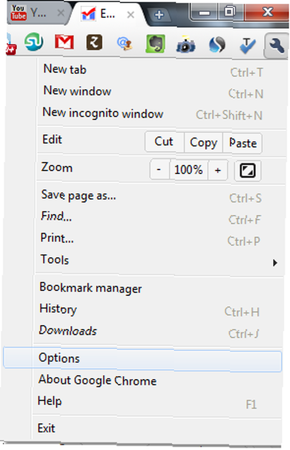Click the Copy button
Image resolution: width=290 pixels, height=450 pixels.
pos(203,142)
